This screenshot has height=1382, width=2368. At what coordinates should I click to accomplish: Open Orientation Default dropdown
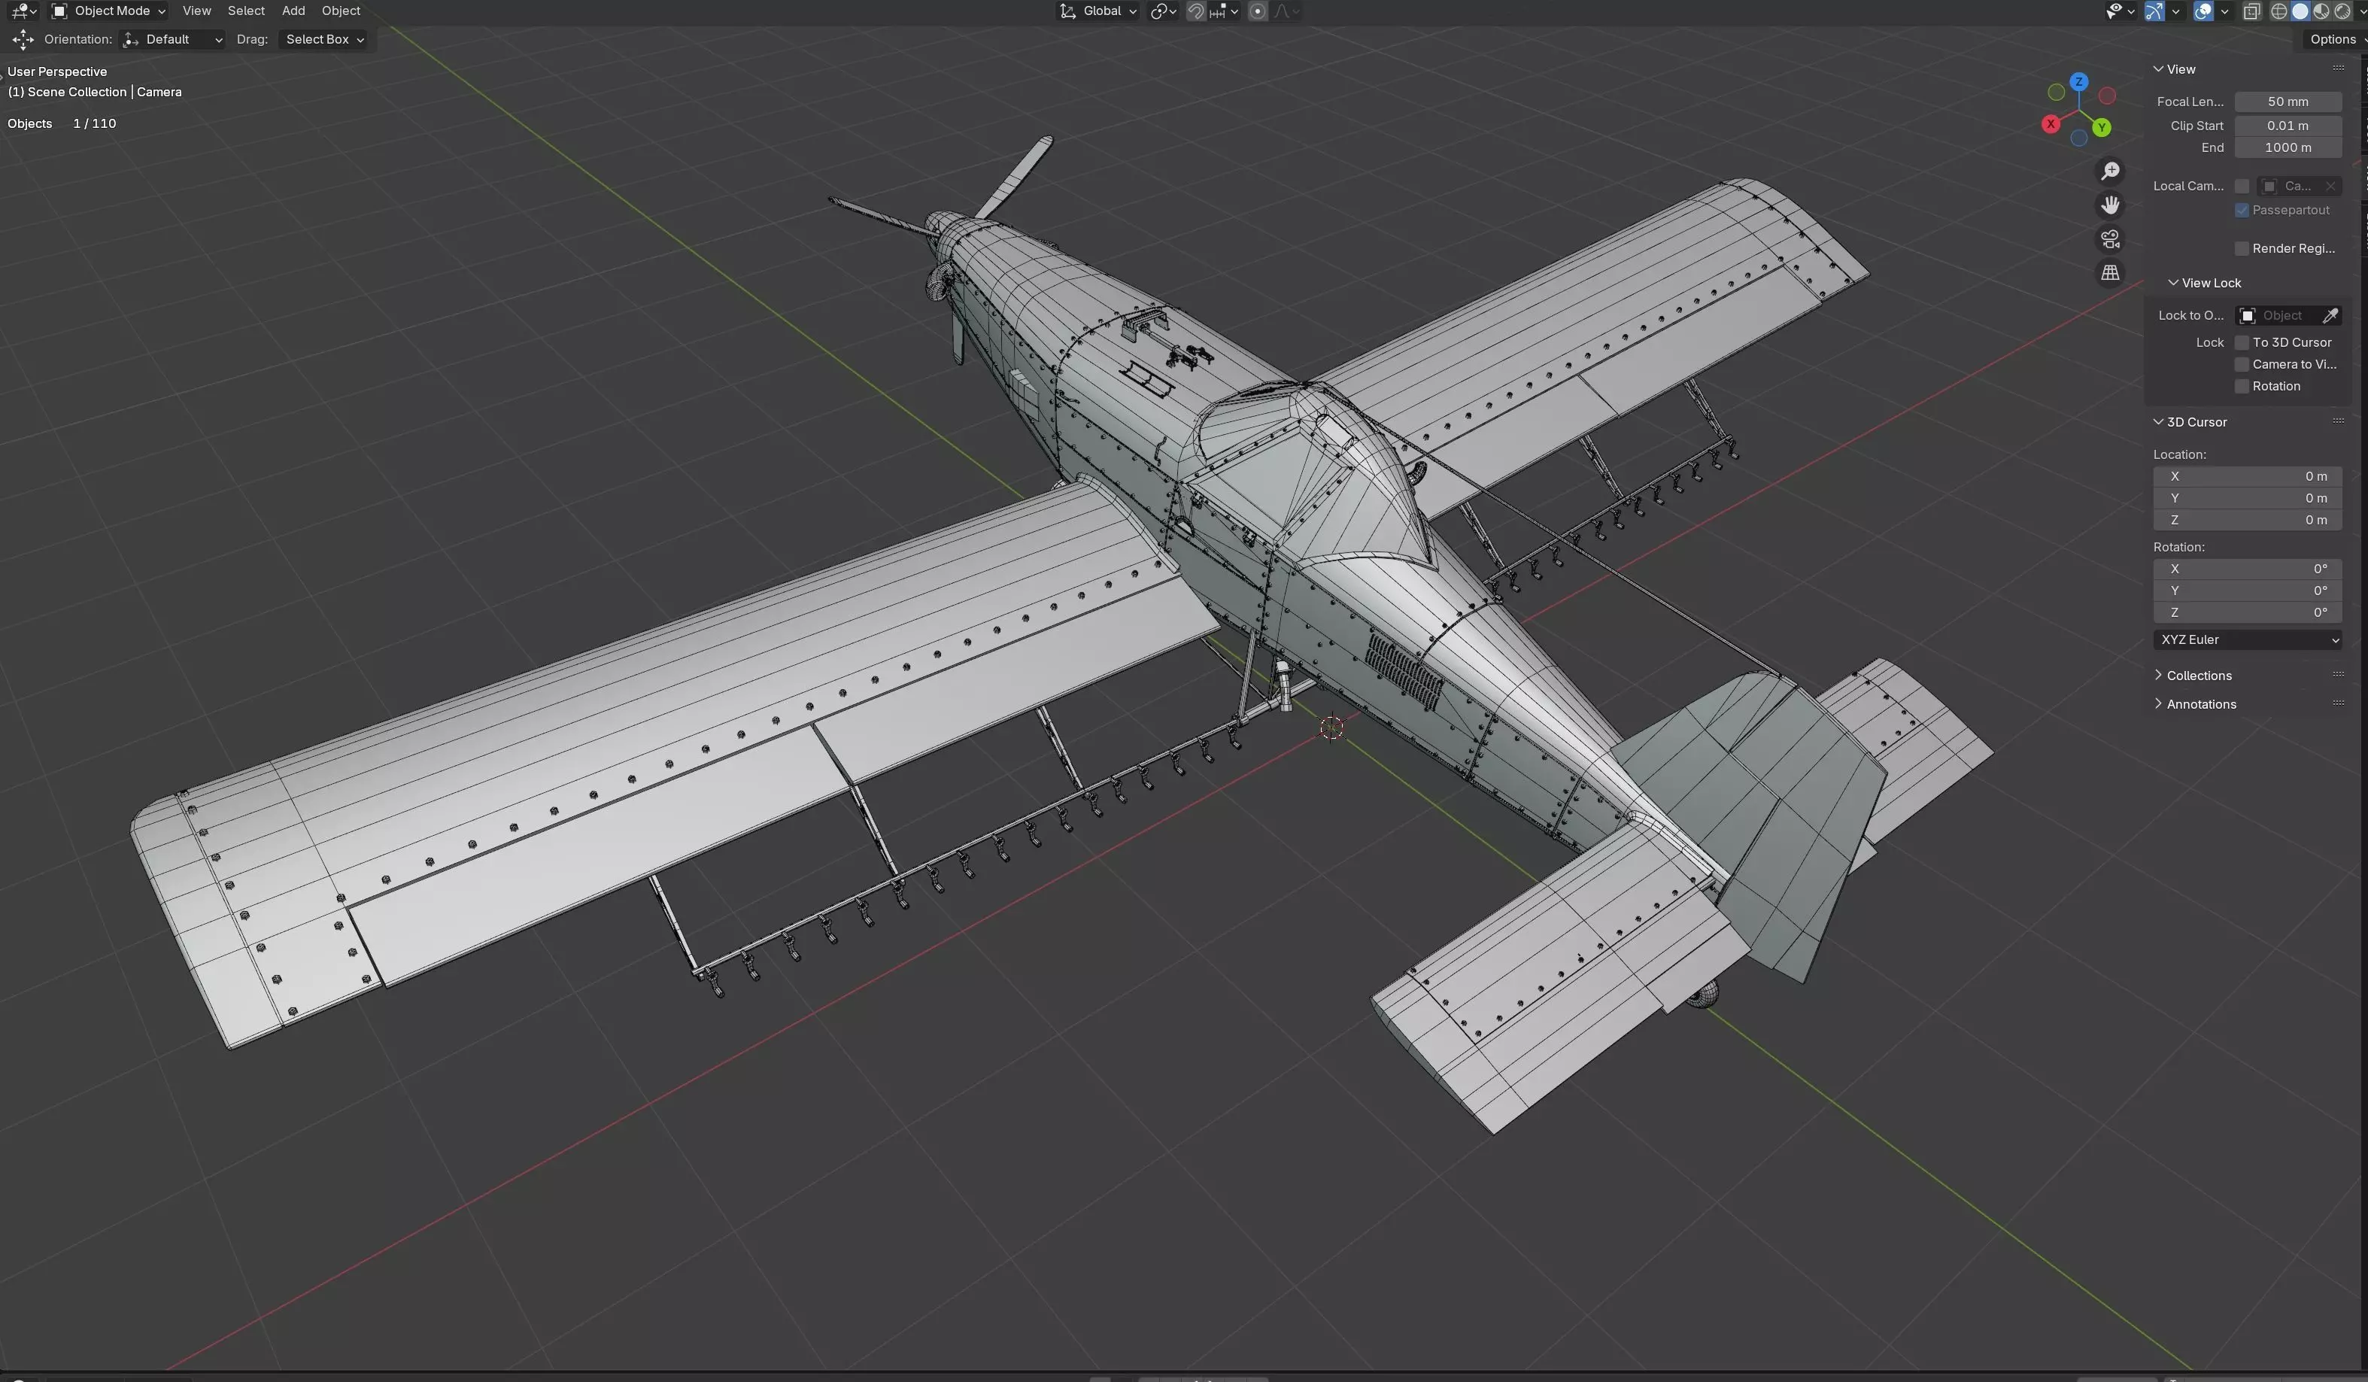(x=173, y=39)
